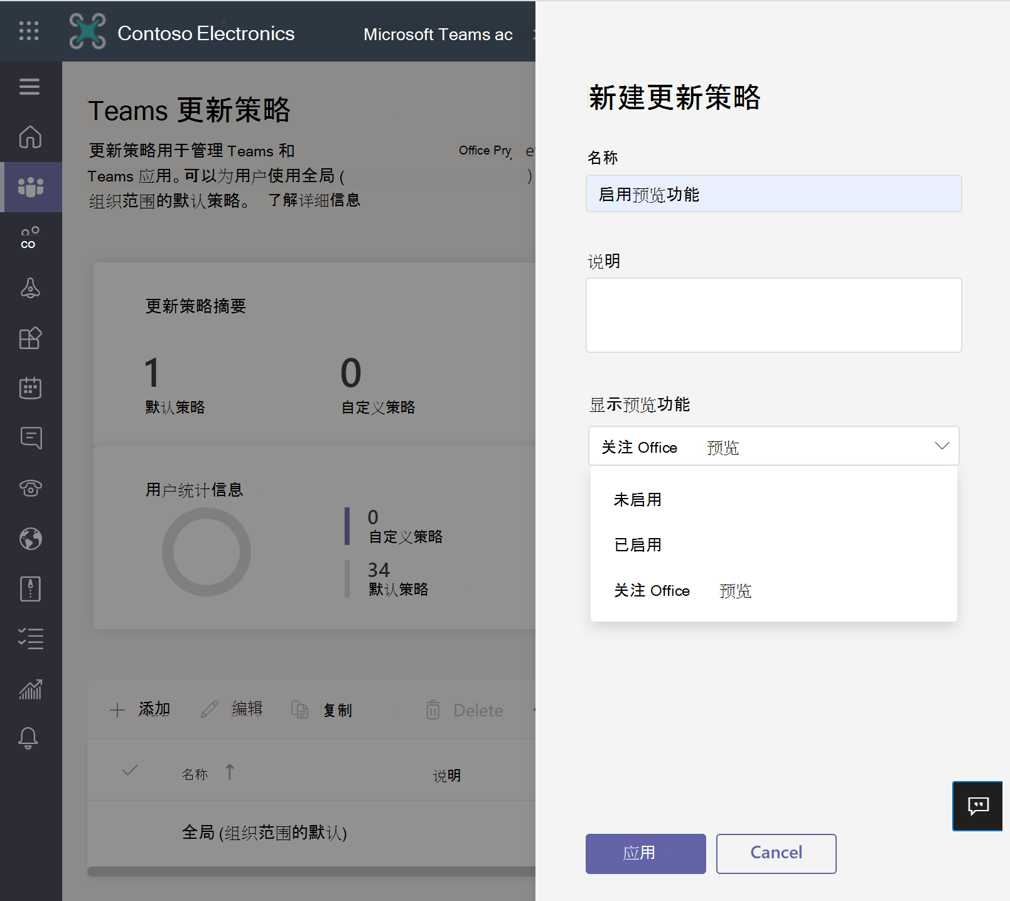
Task: Click the Contoso Electronics logo
Action: [x=87, y=31]
